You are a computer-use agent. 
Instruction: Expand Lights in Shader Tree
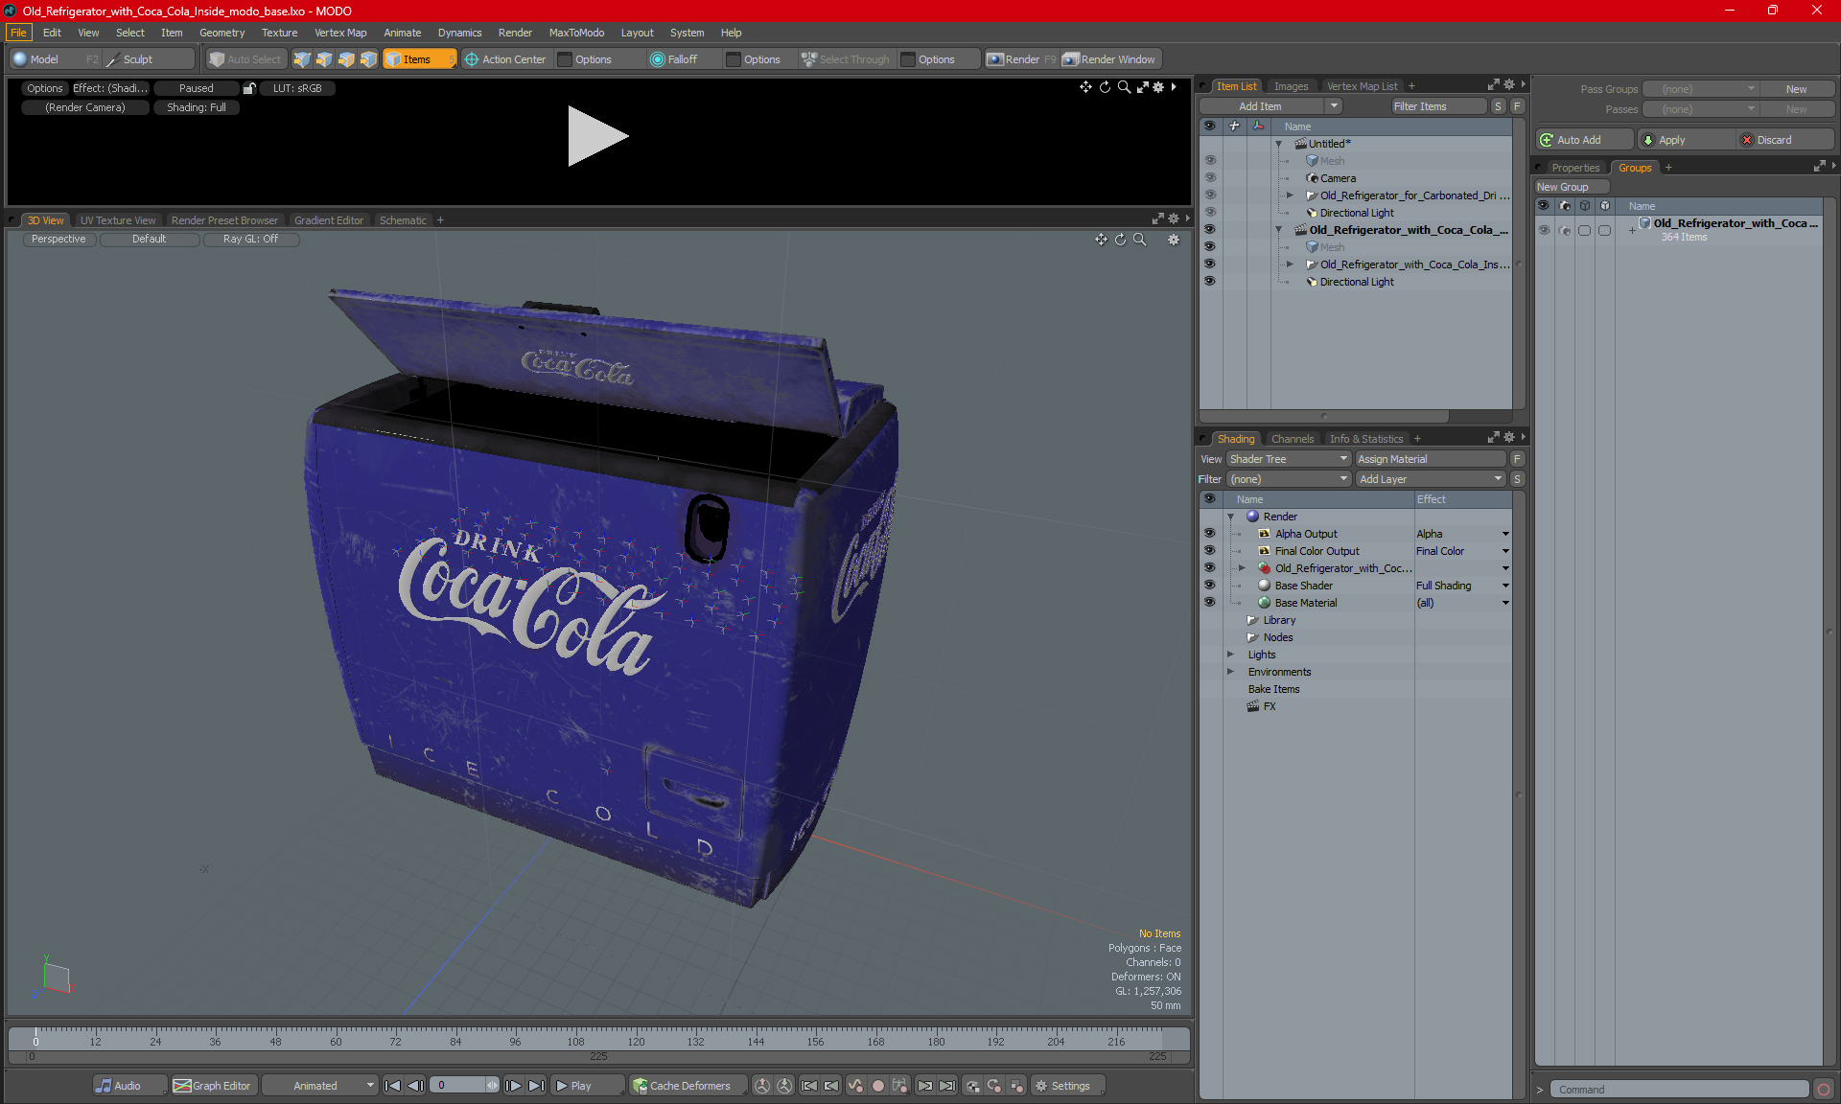(1231, 655)
